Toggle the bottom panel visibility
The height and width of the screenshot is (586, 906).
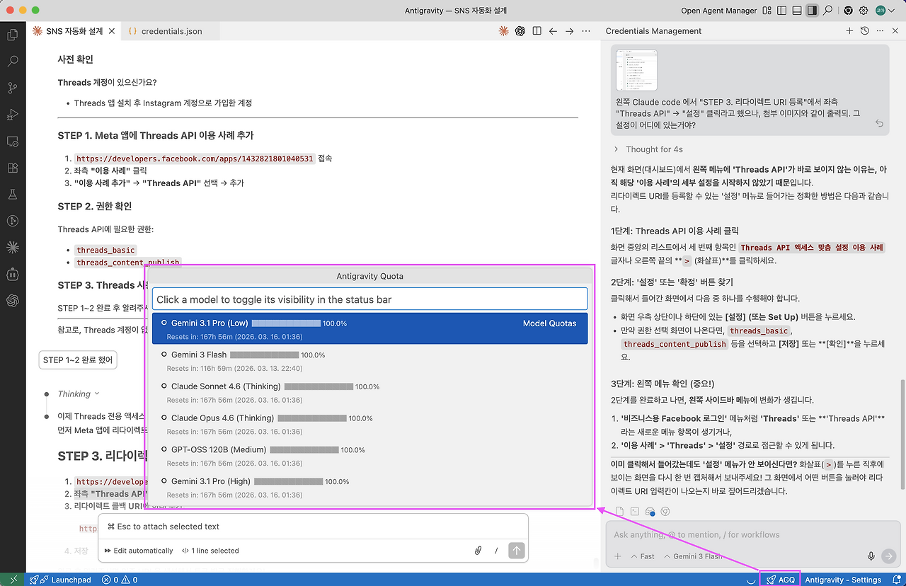click(x=797, y=11)
